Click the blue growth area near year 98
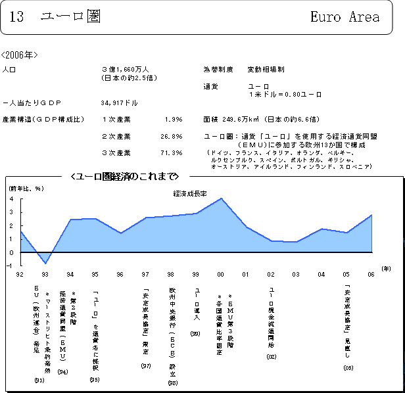Viewport: 405px width, 393px height. pos(170,234)
